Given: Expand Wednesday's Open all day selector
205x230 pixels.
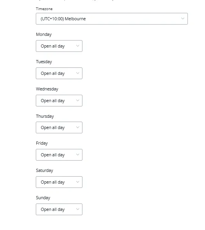Looking at the screenshot, I should 59,101.
